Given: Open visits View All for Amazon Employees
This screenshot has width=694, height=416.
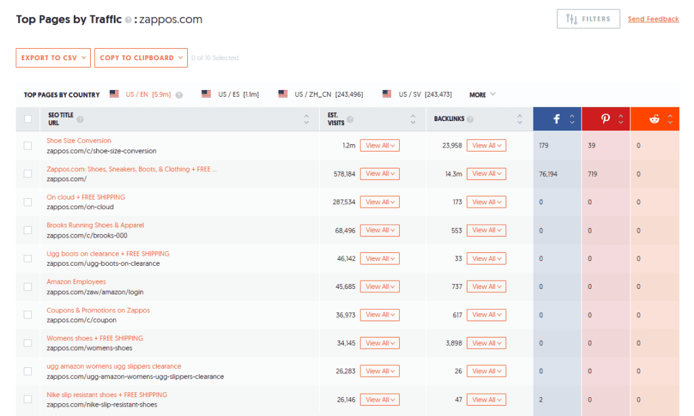Looking at the screenshot, I should pyautogui.click(x=380, y=287).
